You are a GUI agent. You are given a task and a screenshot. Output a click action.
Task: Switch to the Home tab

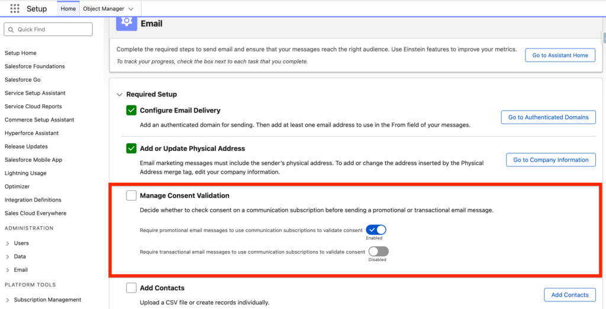pyautogui.click(x=68, y=9)
